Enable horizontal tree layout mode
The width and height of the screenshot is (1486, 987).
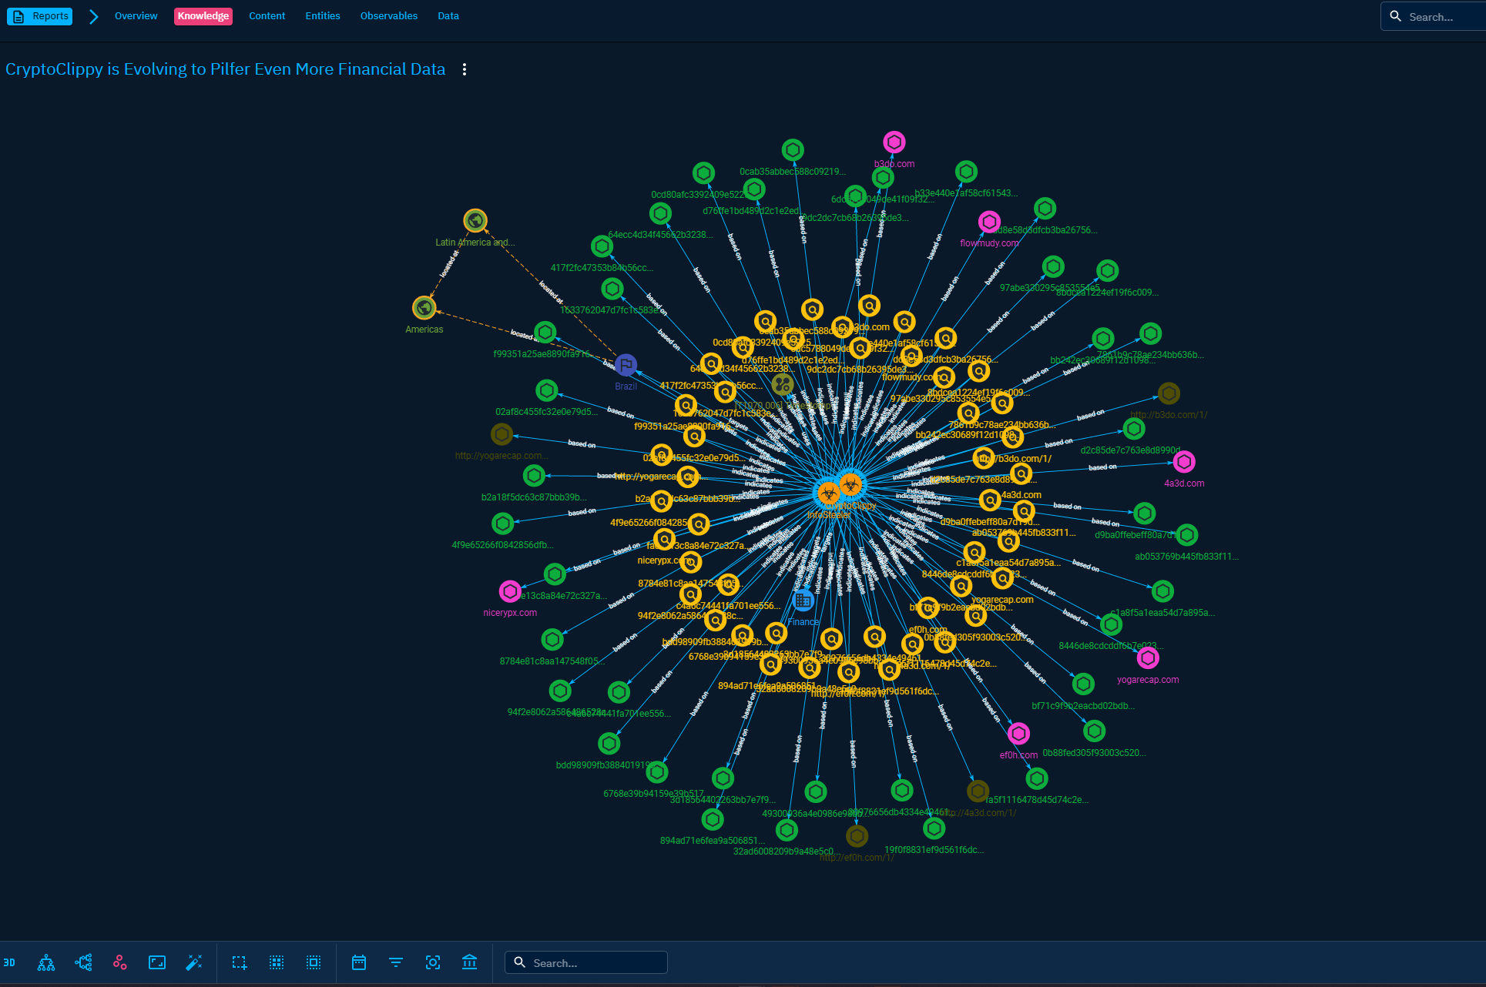tap(83, 962)
